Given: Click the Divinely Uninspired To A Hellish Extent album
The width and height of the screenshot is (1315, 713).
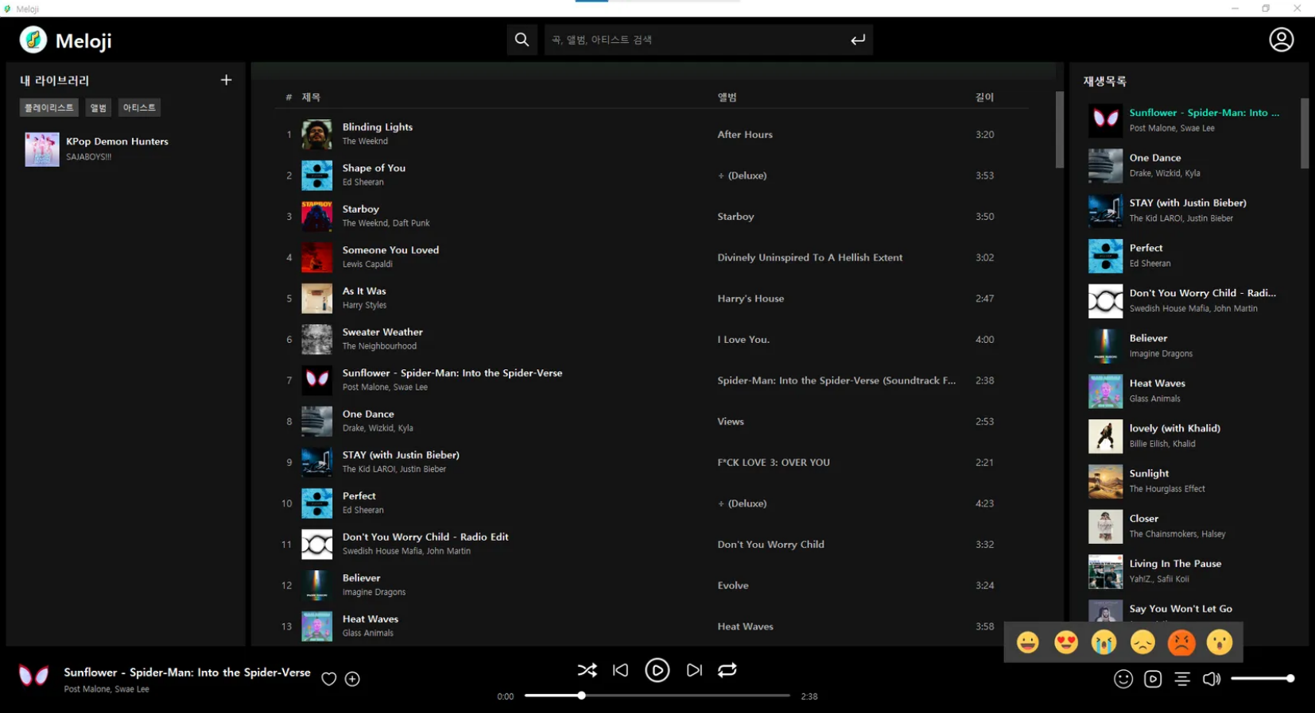Looking at the screenshot, I should click(x=809, y=257).
